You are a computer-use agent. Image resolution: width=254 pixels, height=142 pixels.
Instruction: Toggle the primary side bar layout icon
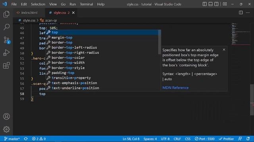pyautogui.click(x=205, y=4)
